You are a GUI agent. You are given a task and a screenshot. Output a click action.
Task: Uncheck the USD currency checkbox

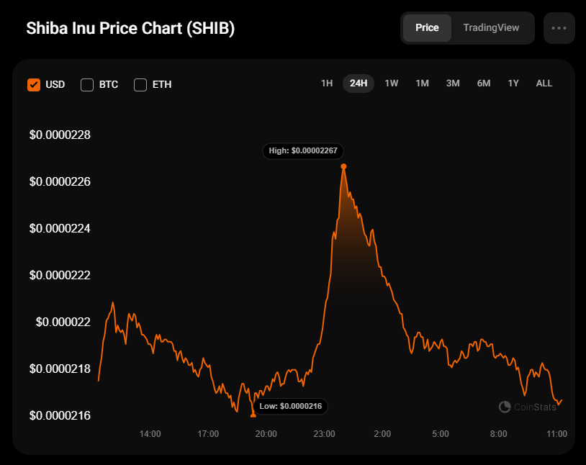pos(34,84)
